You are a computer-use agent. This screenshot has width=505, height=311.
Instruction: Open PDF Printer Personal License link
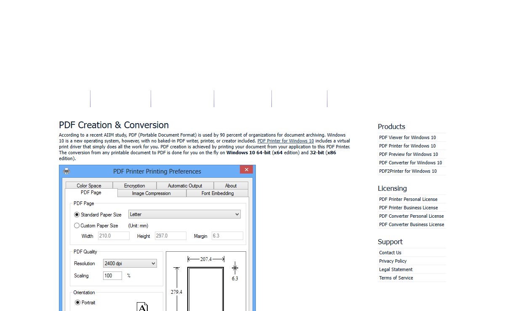(x=408, y=199)
